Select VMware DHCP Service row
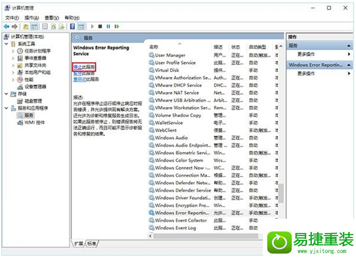Screen dimensions: 356x258 (x=213, y=85)
